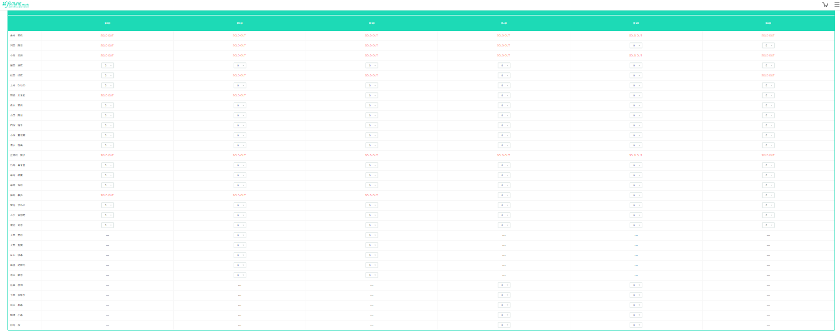Open 富田 quantity dropdown in 第1部 column
Screen dimensions: 840x334
click(107, 65)
